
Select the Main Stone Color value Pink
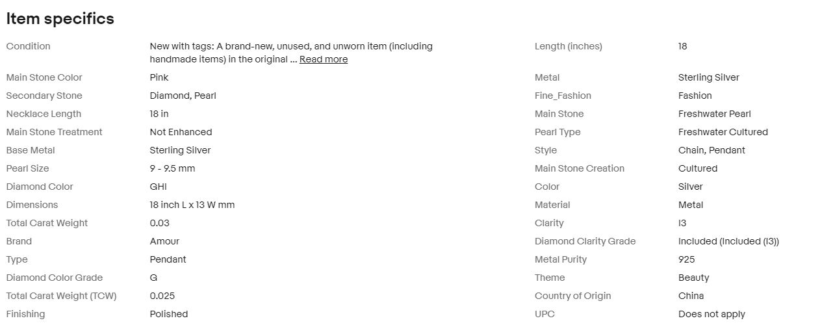pyautogui.click(x=159, y=77)
